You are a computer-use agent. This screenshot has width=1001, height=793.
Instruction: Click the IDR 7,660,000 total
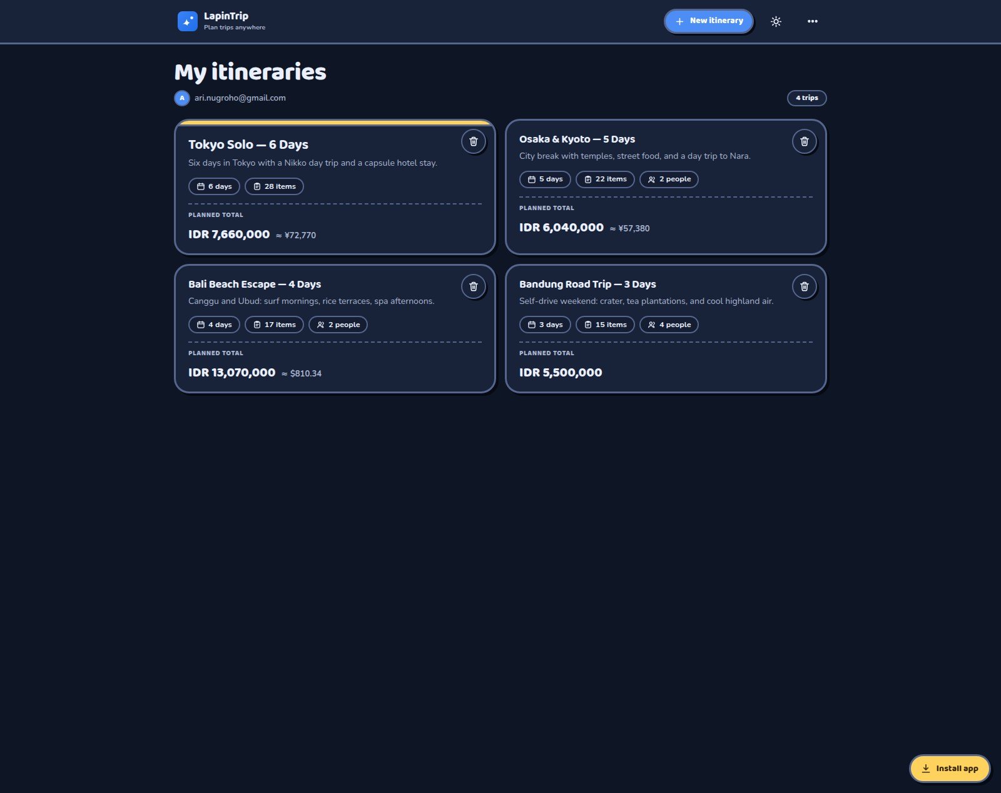(229, 235)
